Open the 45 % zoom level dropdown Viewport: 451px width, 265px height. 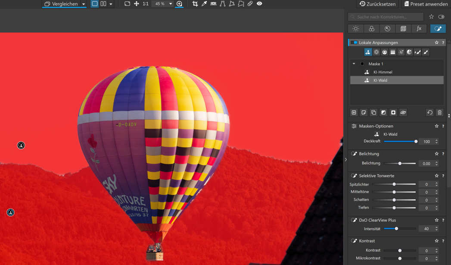point(171,4)
